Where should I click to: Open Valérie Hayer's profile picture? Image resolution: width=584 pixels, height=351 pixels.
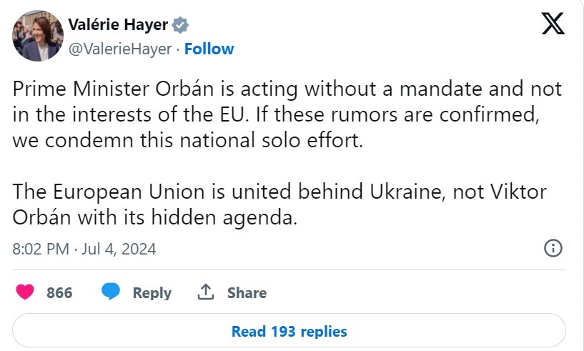tap(37, 36)
